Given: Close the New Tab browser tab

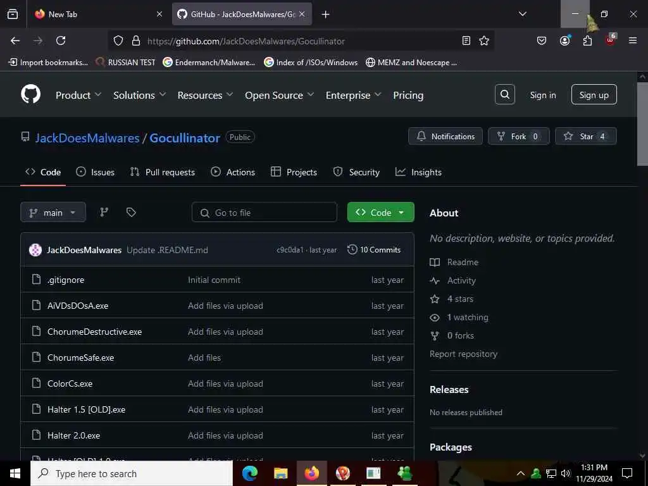Looking at the screenshot, I should click(x=159, y=14).
